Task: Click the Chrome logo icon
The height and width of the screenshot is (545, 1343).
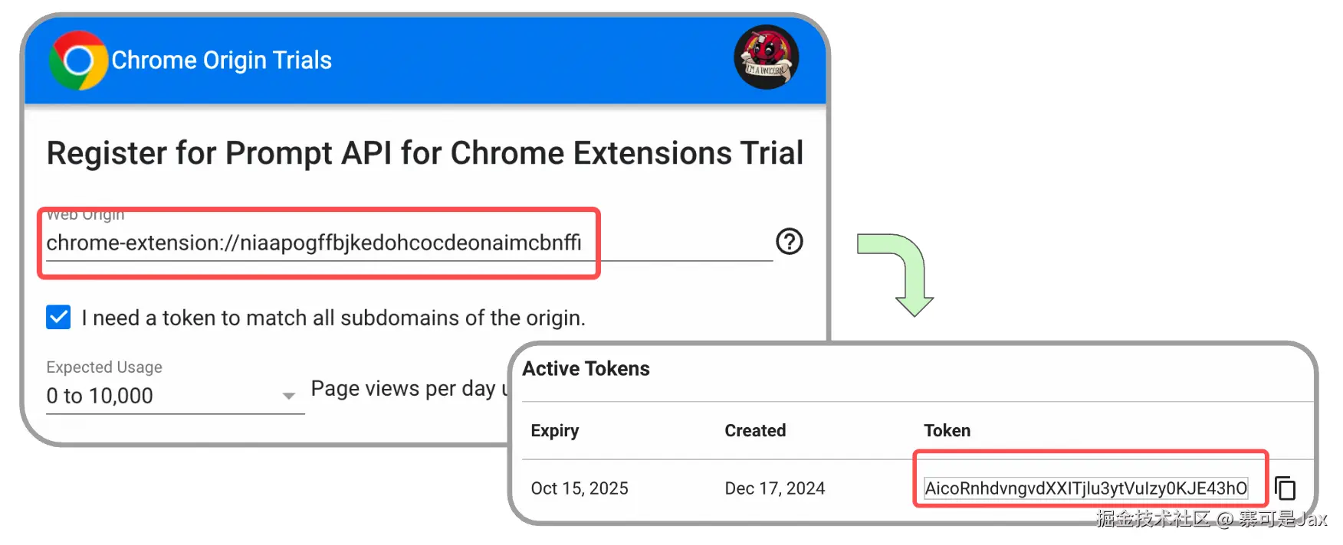Action: pyautogui.click(x=78, y=60)
